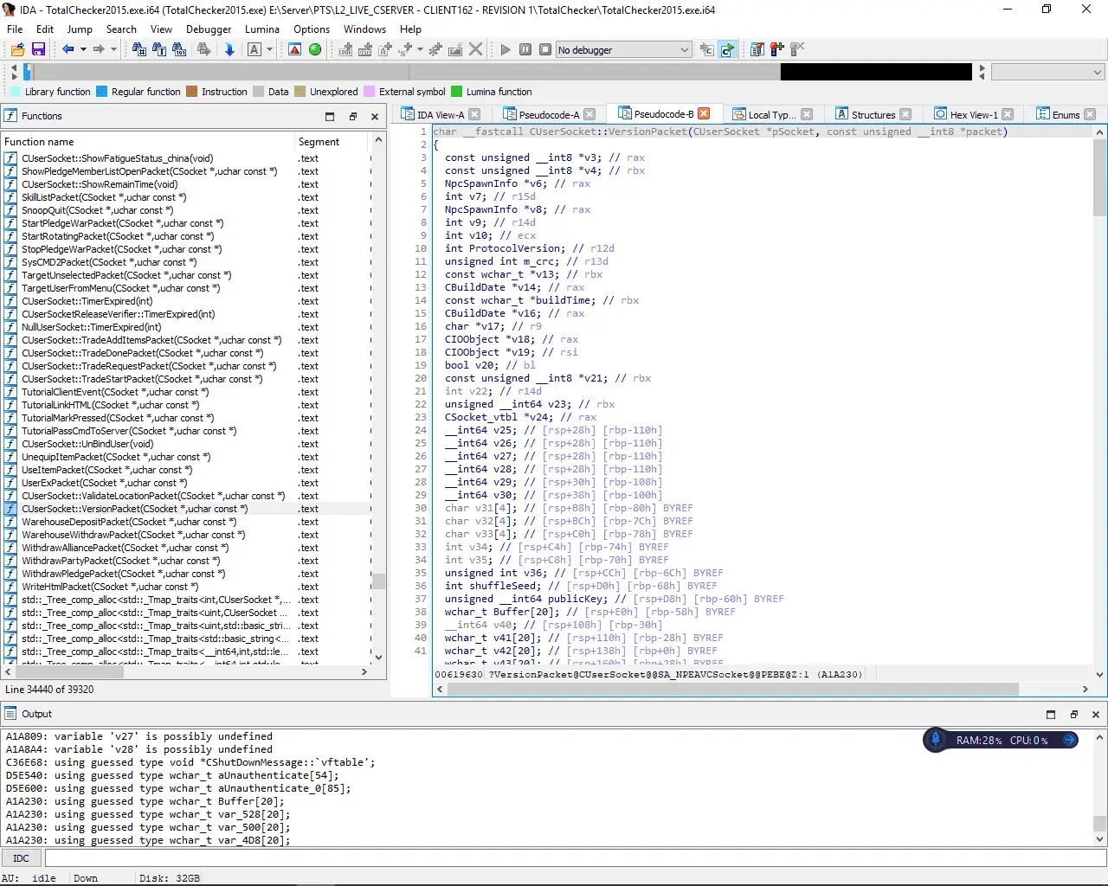The width and height of the screenshot is (1108, 886).
Task: Click the grayed-out X cancel toolbar icon
Action: [475, 49]
